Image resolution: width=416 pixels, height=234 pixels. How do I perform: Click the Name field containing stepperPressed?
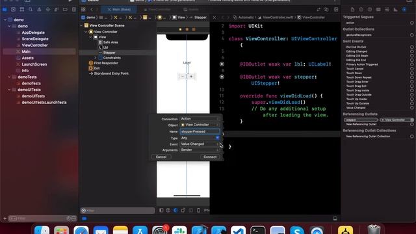coord(200,131)
